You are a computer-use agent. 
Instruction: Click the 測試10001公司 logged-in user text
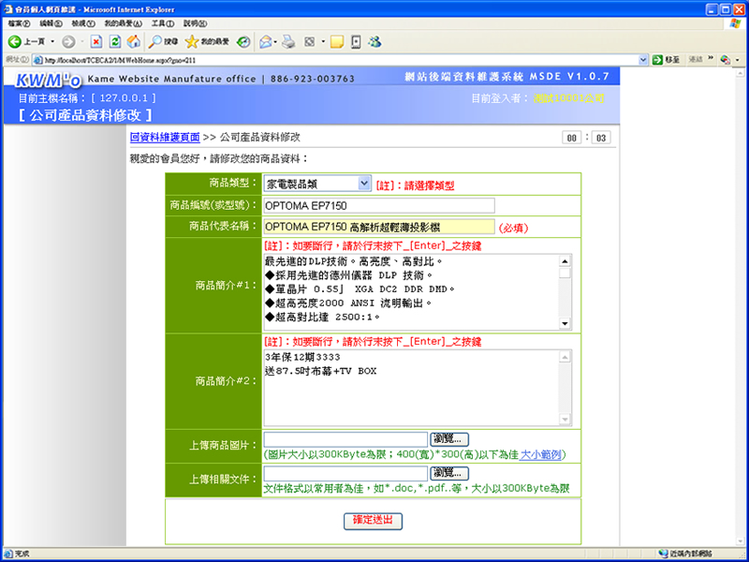569,98
